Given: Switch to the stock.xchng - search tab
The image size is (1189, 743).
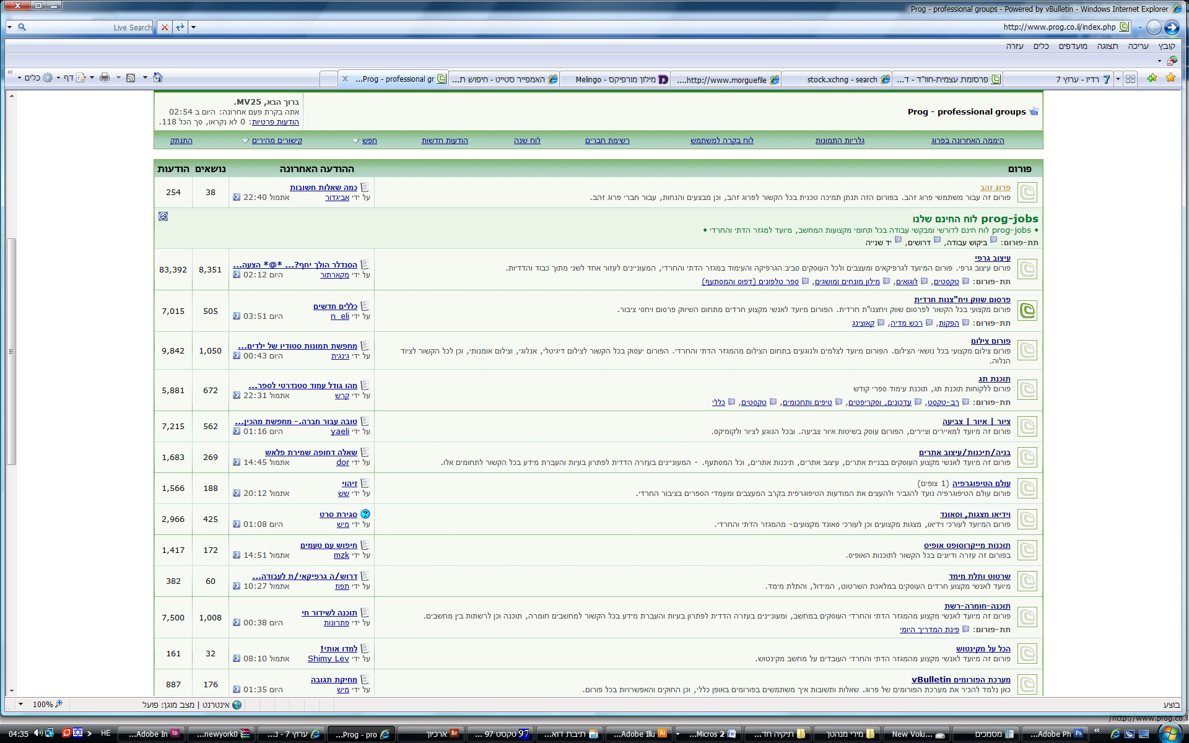Looking at the screenshot, I should [x=841, y=79].
